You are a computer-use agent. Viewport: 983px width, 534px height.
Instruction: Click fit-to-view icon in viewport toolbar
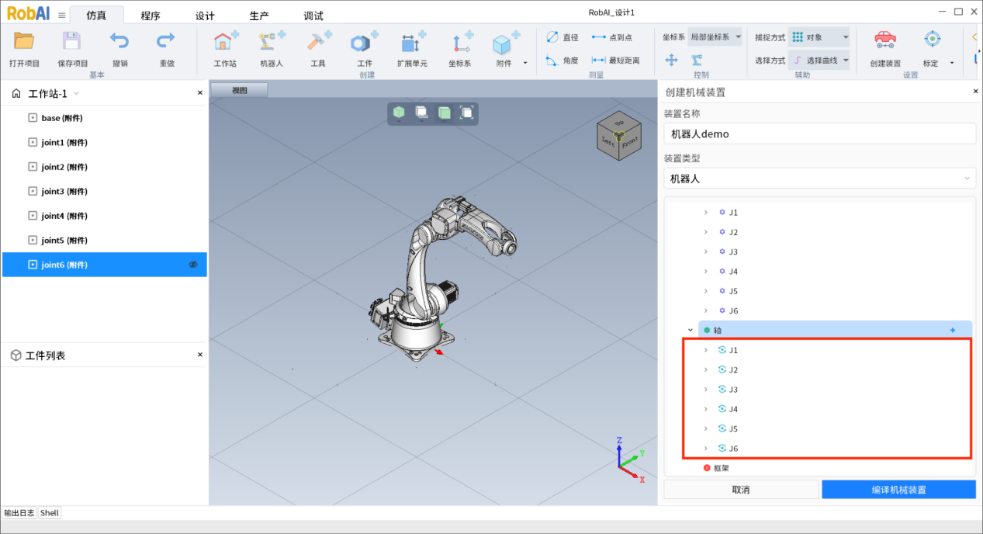pos(467,113)
